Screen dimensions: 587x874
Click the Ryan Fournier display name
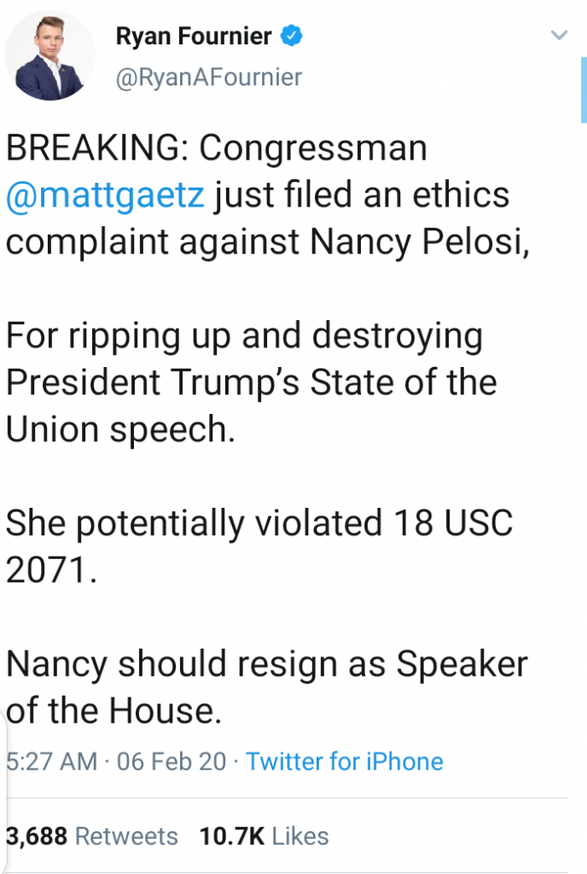(x=192, y=37)
